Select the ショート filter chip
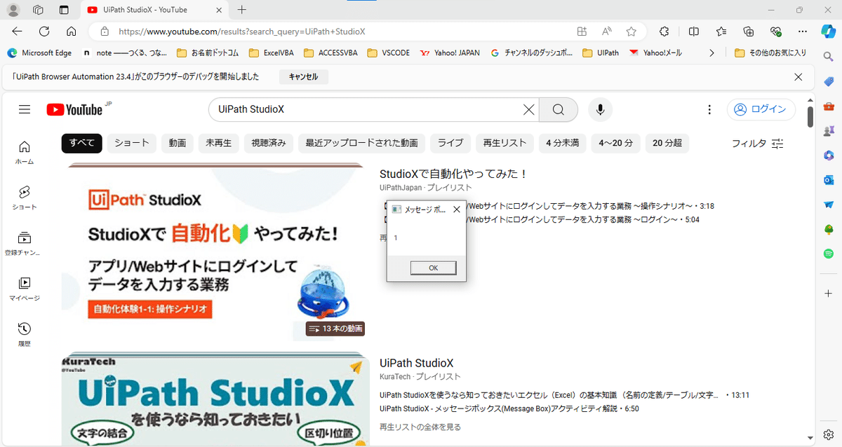Screen dimensions: 842x447 132,143
